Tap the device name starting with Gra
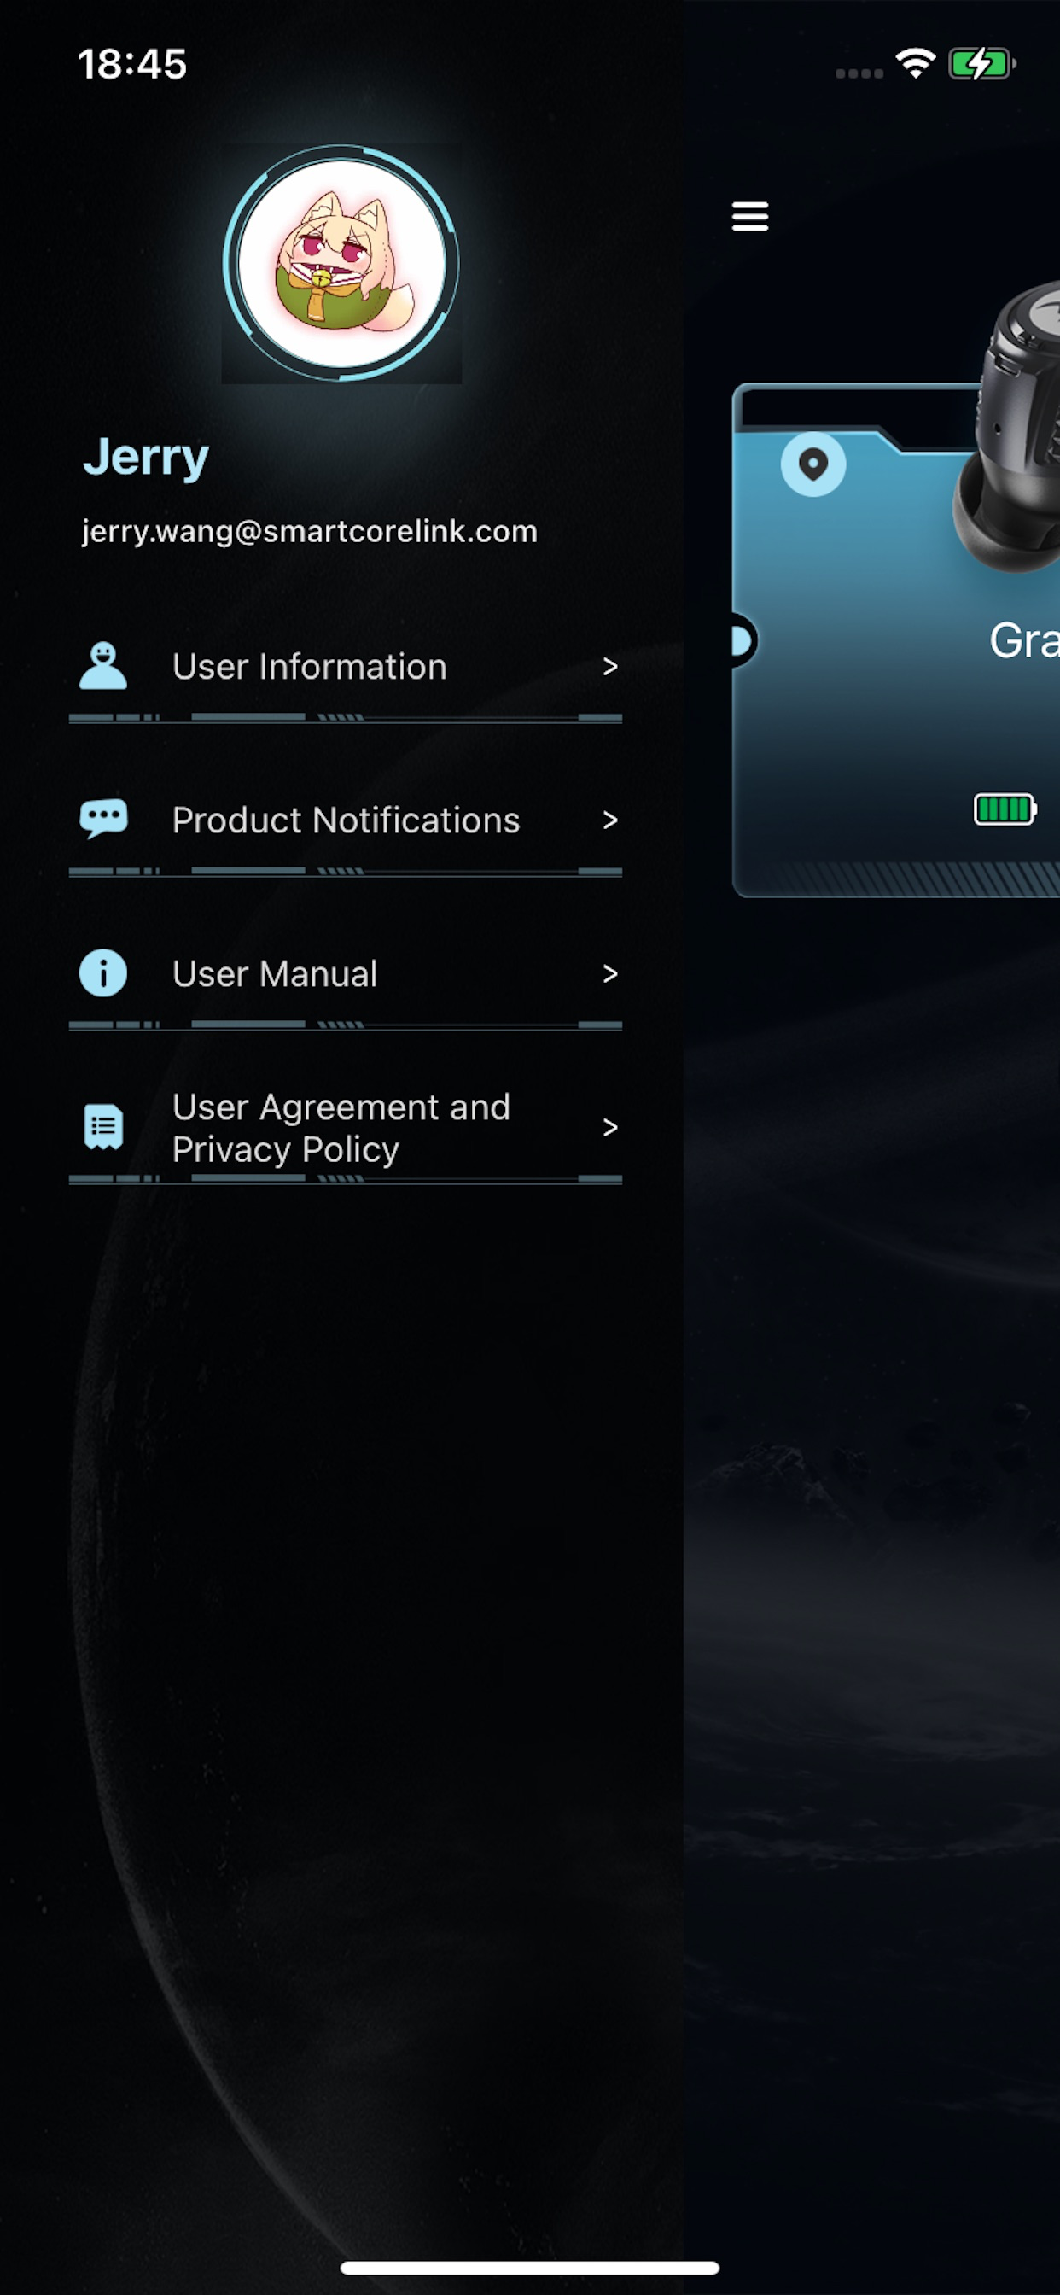The width and height of the screenshot is (1060, 2295). (x=1024, y=639)
